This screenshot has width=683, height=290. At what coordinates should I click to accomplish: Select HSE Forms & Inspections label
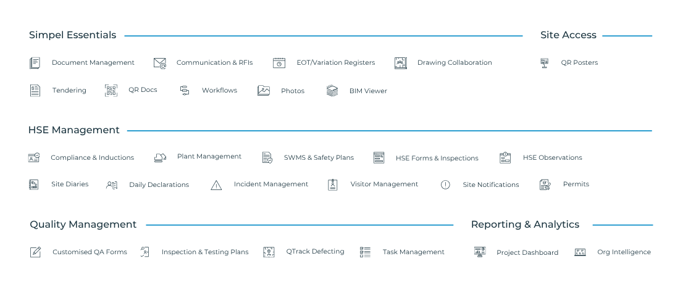coord(437,159)
